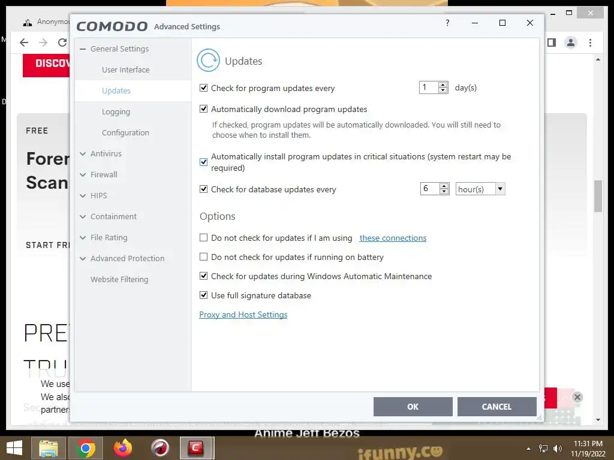Open Proxy and Host Settings link
The width and height of the screenshot is (614, 460).
click(x=243, y=314)
